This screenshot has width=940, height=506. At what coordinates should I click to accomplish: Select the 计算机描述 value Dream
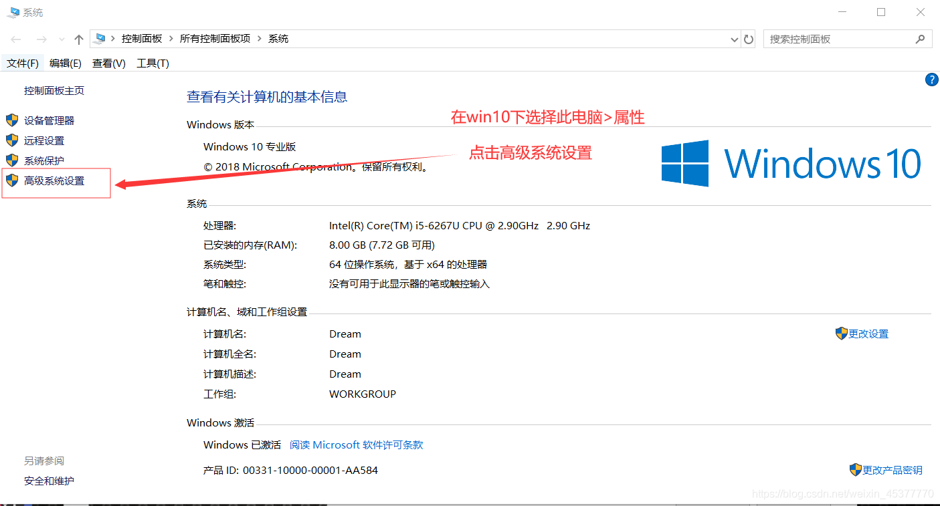(345, 374)
